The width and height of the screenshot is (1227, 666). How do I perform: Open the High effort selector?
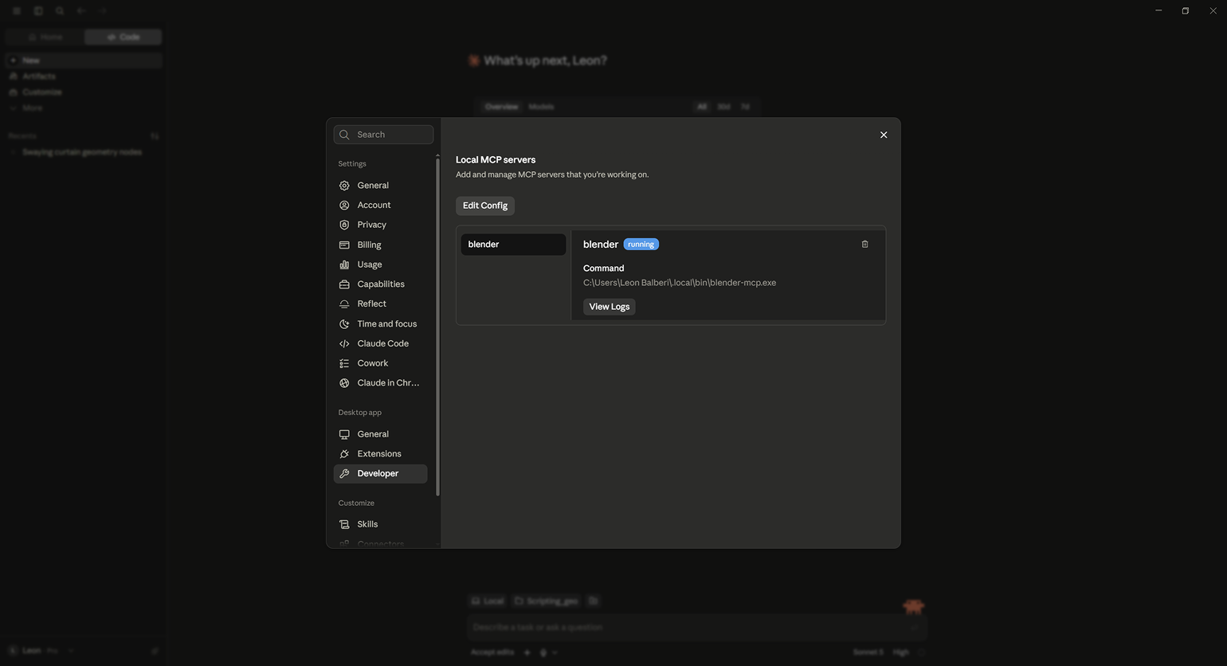click(901, 652)
